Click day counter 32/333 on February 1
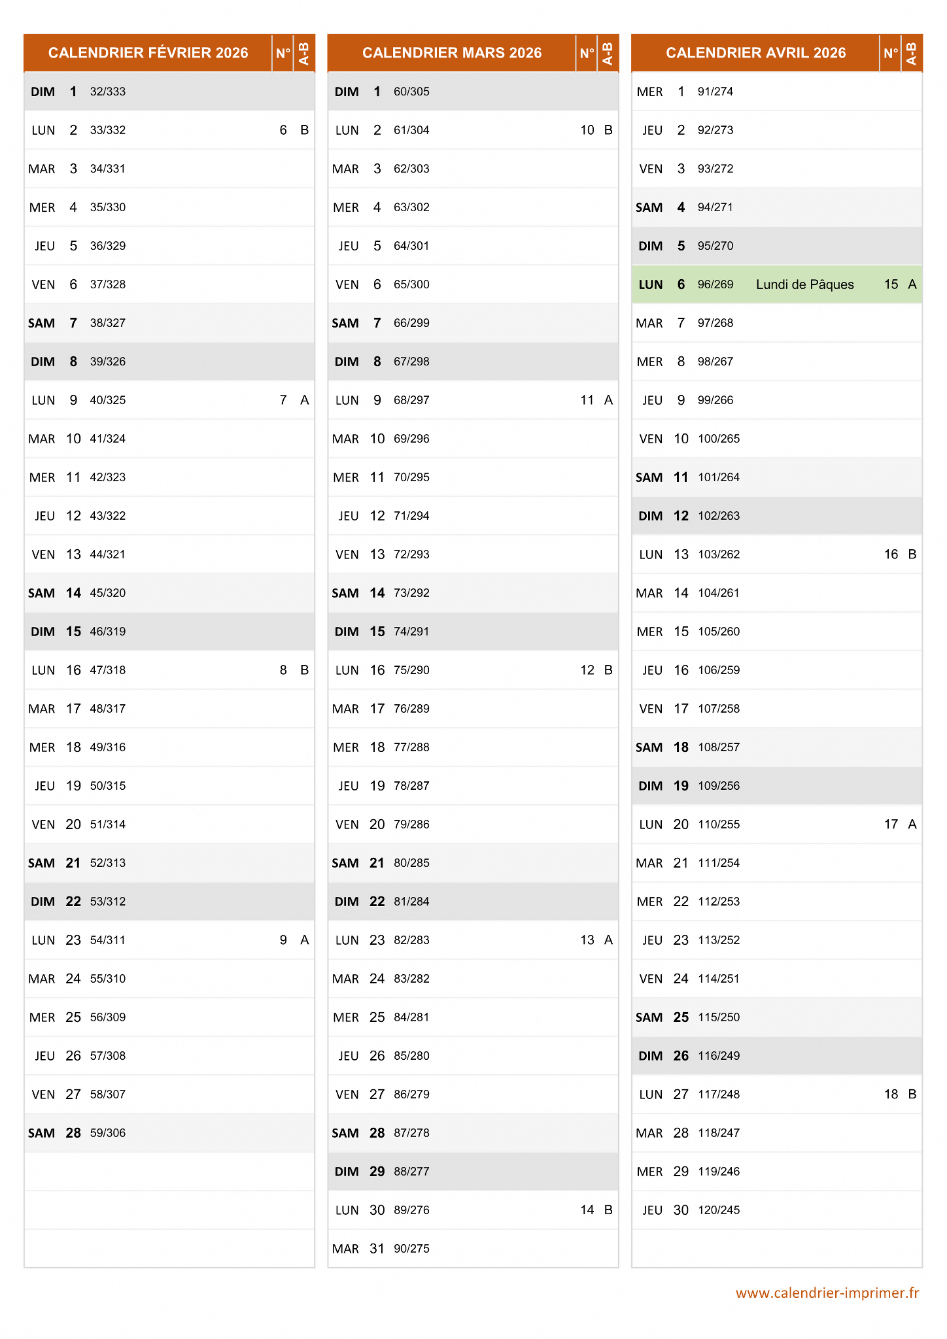 point(108,92)
